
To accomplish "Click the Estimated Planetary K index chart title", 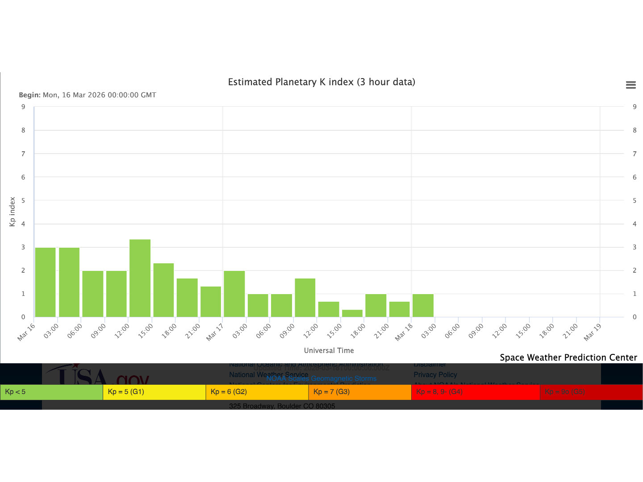I will [x=321, y=82].
